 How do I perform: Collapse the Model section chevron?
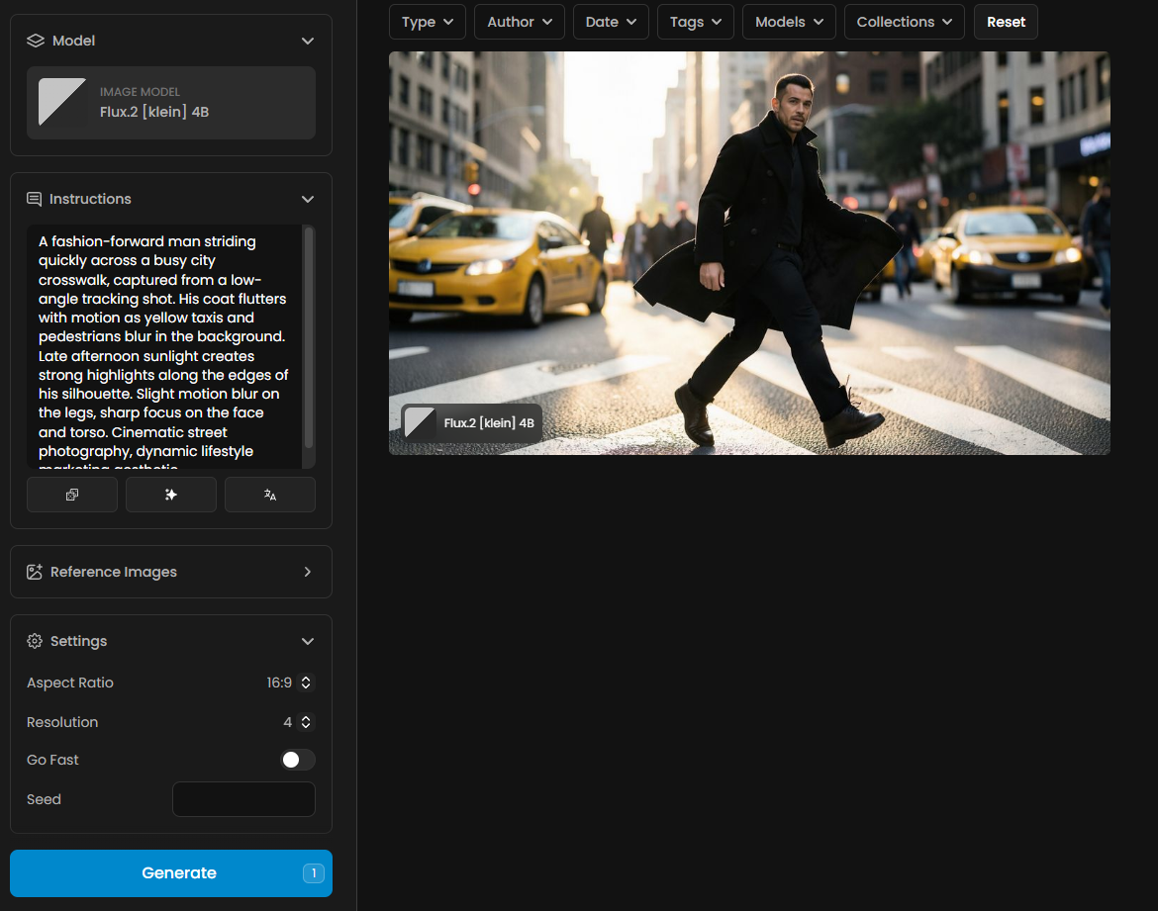pos(308,41)
